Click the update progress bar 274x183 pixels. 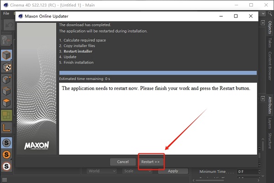tap(158, 73)
